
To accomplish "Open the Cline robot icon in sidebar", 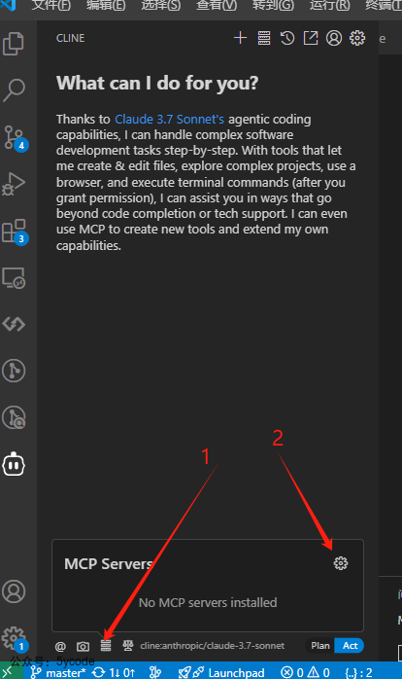I will [14, 465].
